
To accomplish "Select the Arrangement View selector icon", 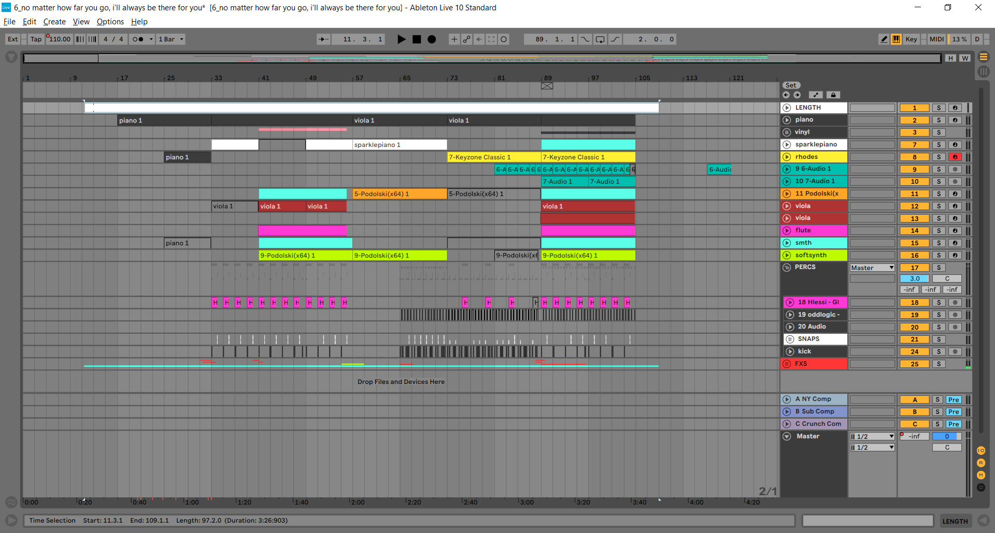I will pyautogui.click(x=984, y=57).
